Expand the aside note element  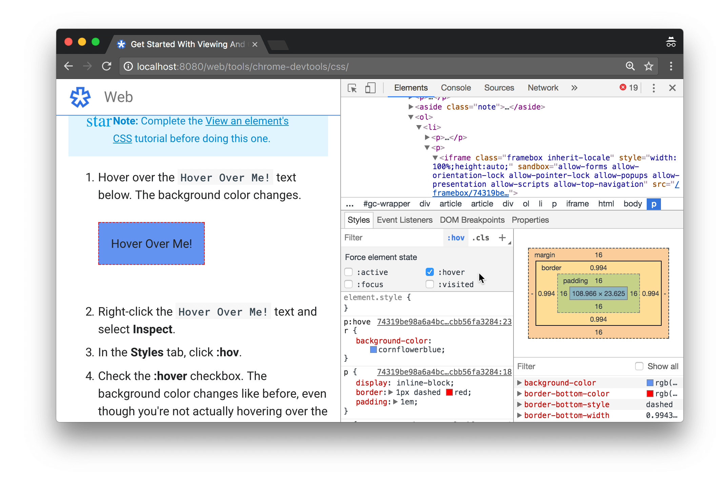411,106
